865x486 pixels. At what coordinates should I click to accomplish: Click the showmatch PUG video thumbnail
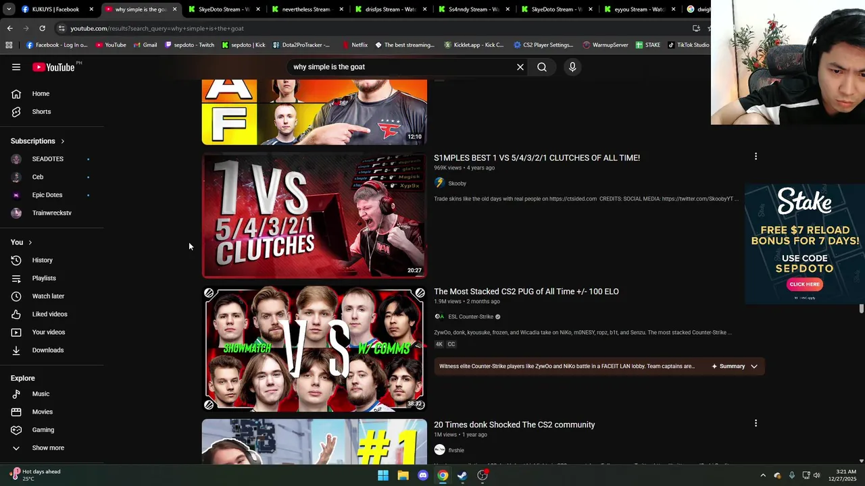(x=314, y=349)
